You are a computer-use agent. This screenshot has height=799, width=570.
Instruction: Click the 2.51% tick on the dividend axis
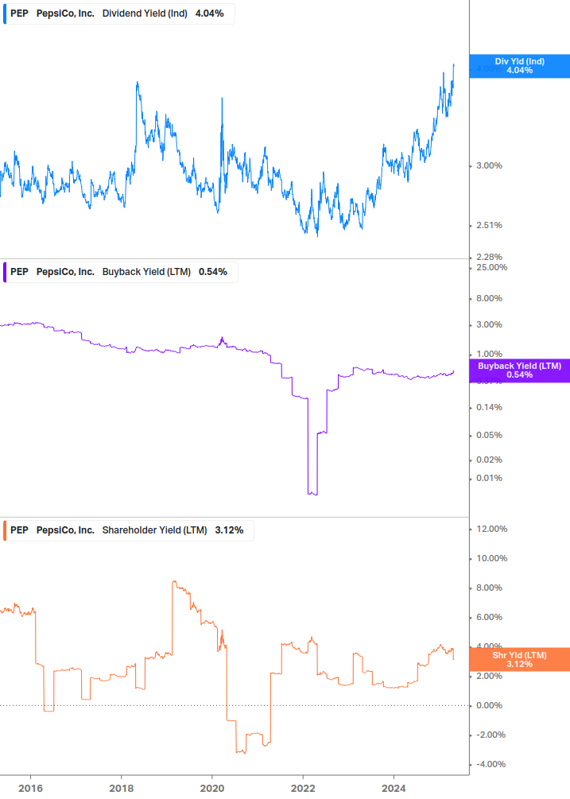[489, 226]
